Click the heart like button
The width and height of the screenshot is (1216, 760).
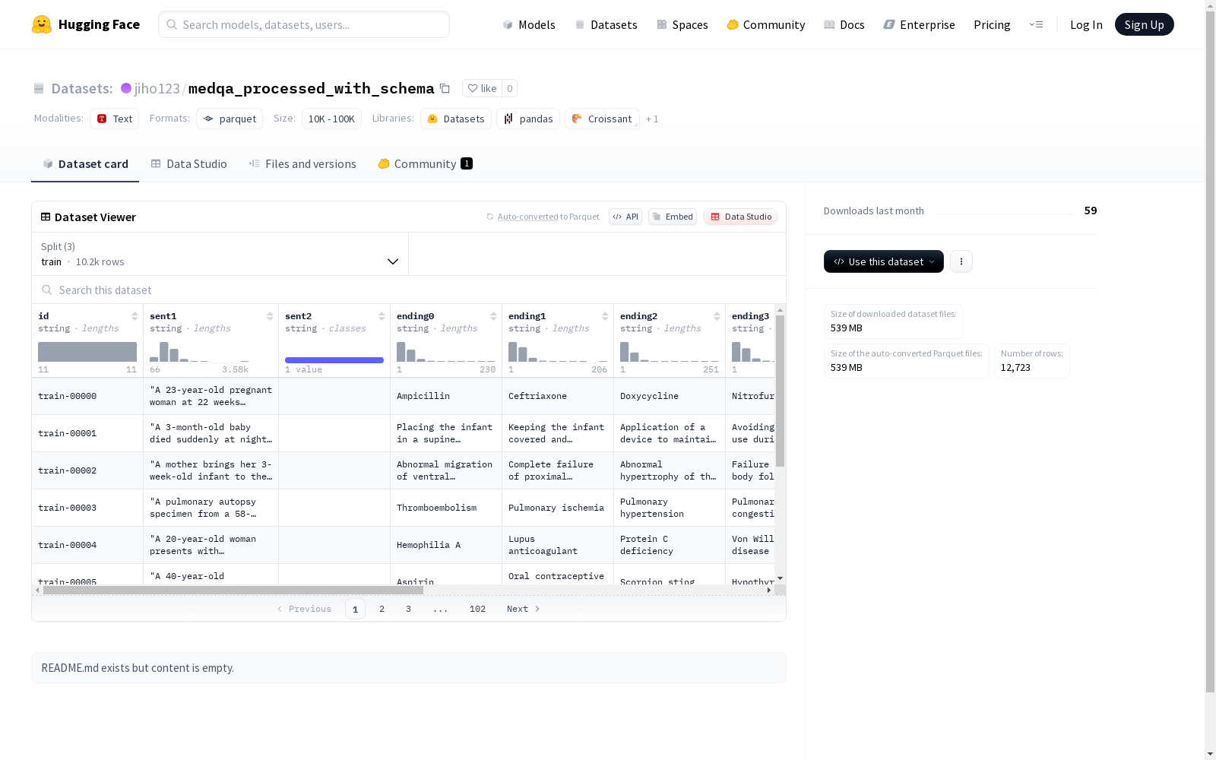pyautogui.click(x=482, y=88)
